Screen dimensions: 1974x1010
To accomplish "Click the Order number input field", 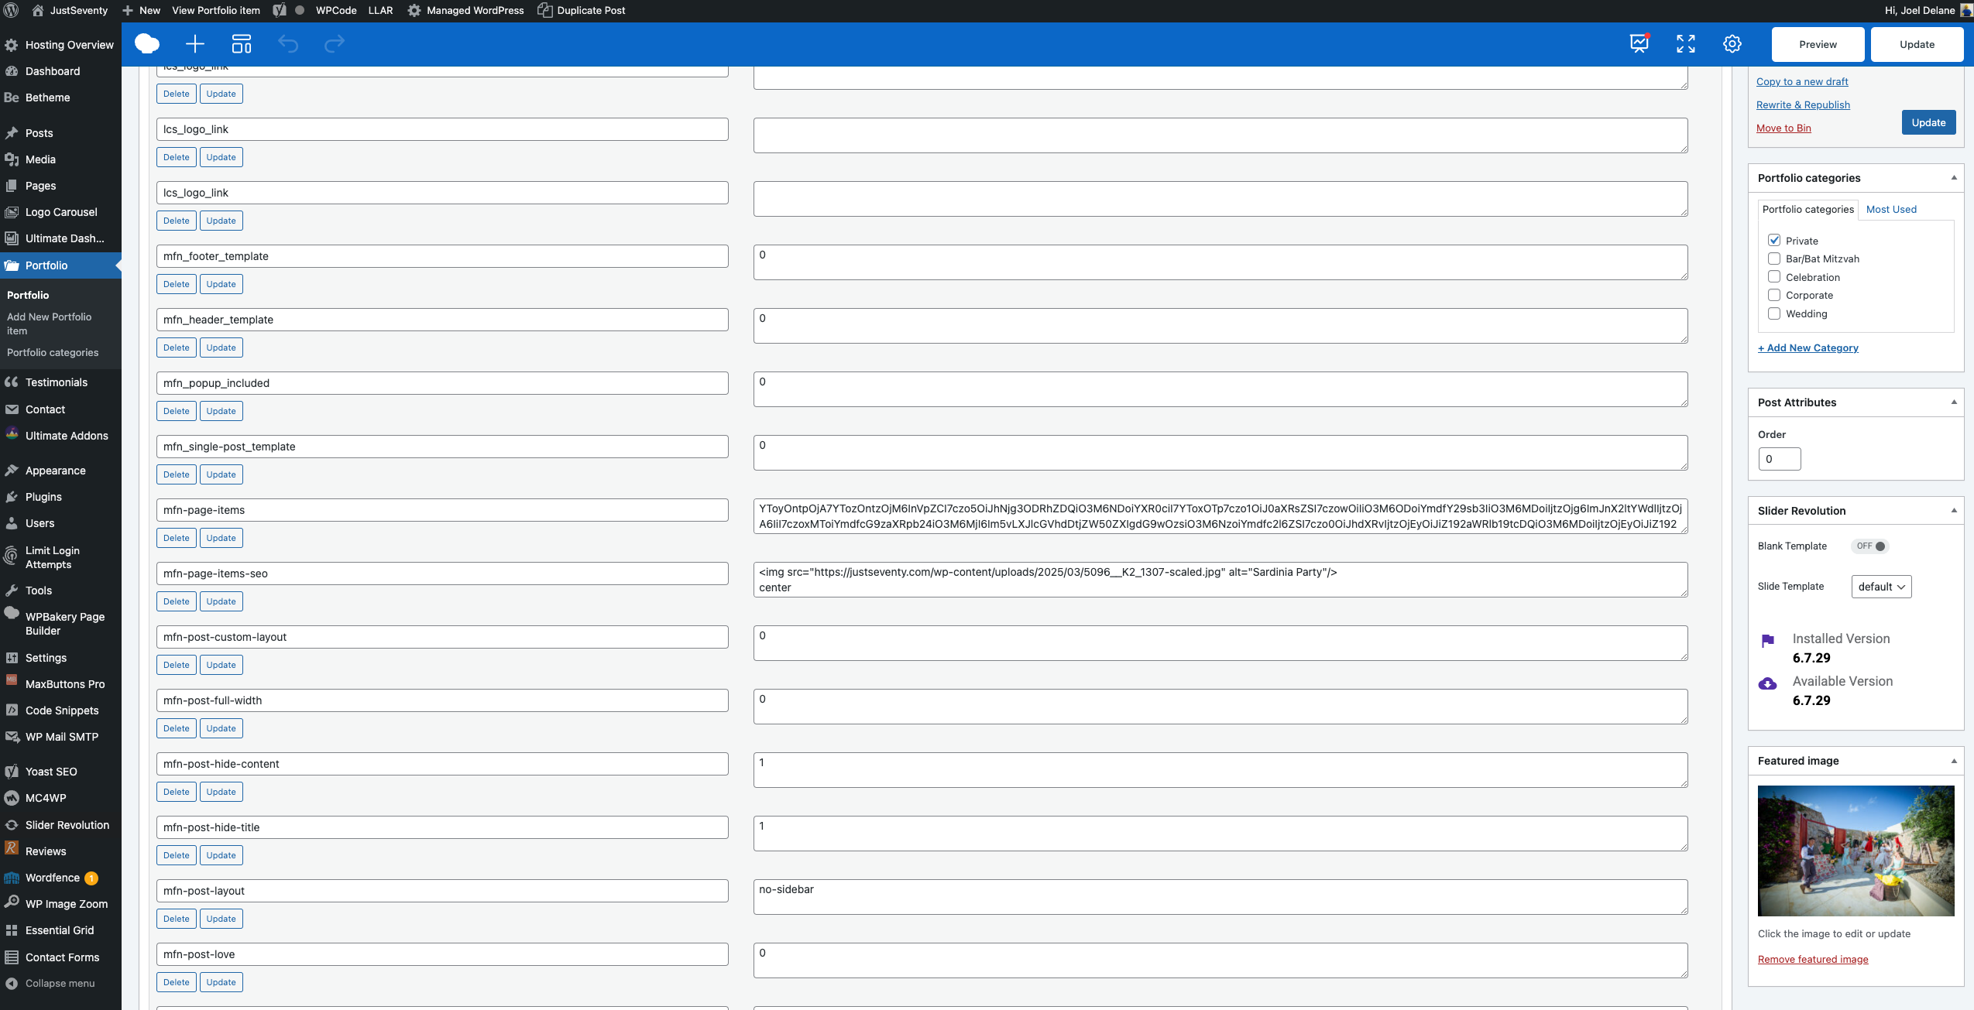I will [1779, 459].
